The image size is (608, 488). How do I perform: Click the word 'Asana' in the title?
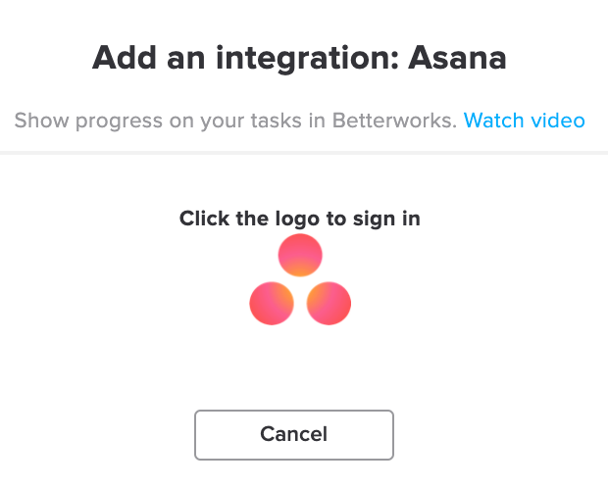pyautogui.click(x=457, y=58)
